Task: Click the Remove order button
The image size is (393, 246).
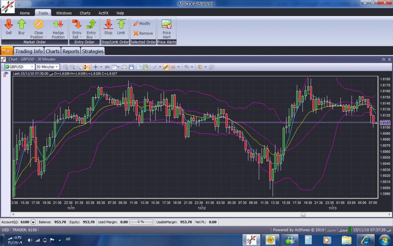Action: click(143, 33)
